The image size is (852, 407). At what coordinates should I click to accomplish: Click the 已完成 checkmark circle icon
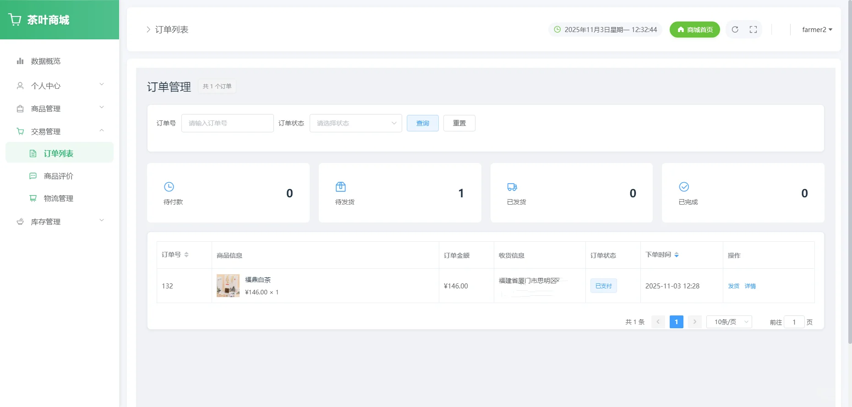(x=684, y=187)
